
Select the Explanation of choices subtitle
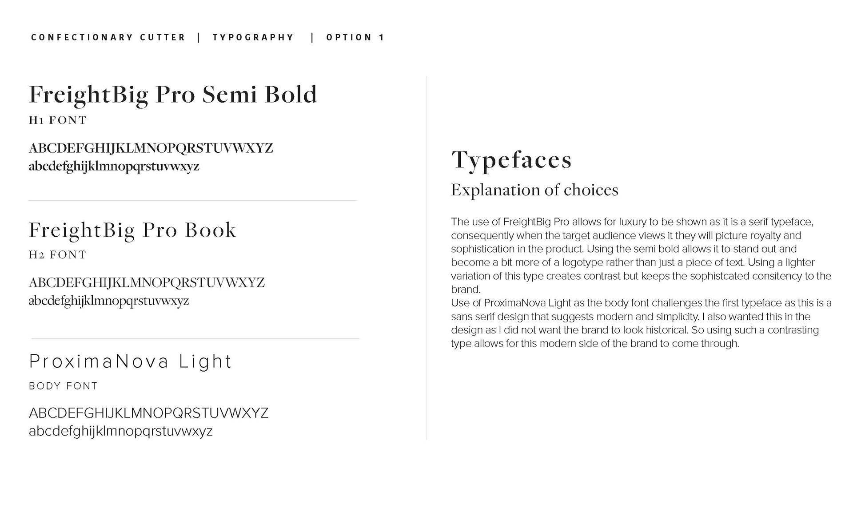point(534,190)
